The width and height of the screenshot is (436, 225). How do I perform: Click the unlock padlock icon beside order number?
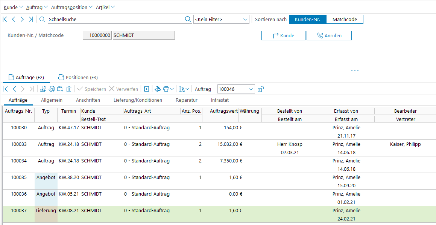260,89
